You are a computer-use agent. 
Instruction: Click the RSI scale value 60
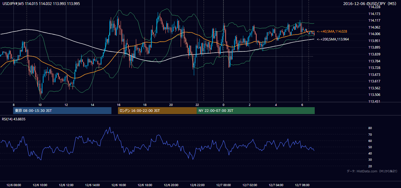tap(370, 141)
